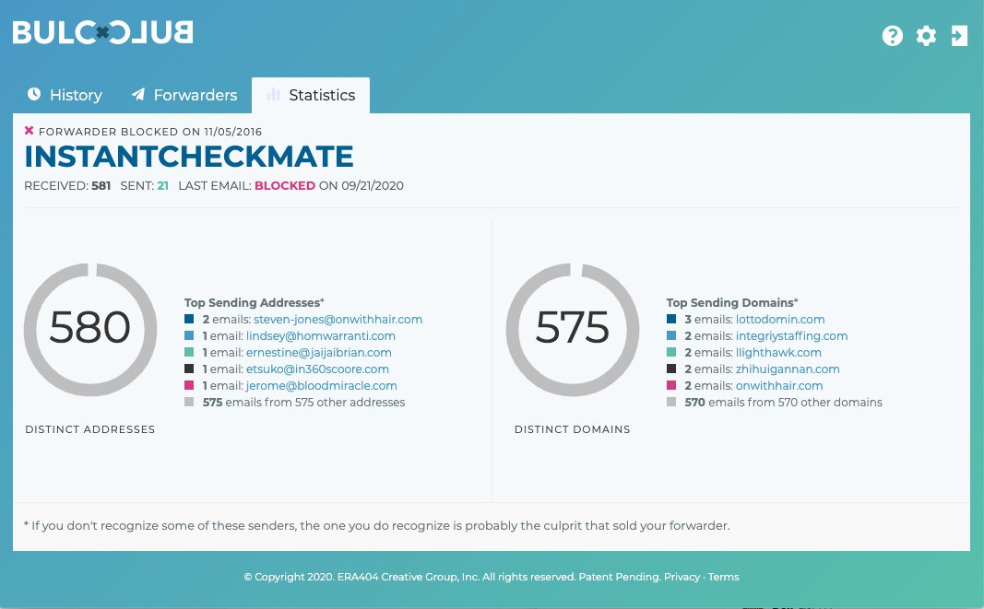Click the 580 distinct addresses donut chart

90,330
